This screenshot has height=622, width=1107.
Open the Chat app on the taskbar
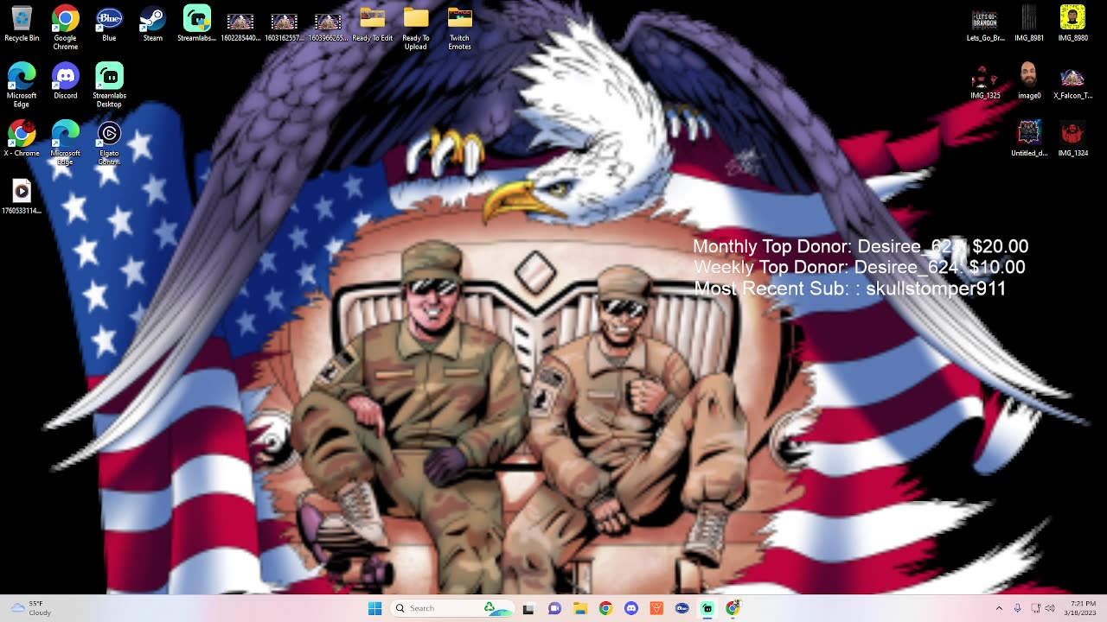tap(554, 608)
